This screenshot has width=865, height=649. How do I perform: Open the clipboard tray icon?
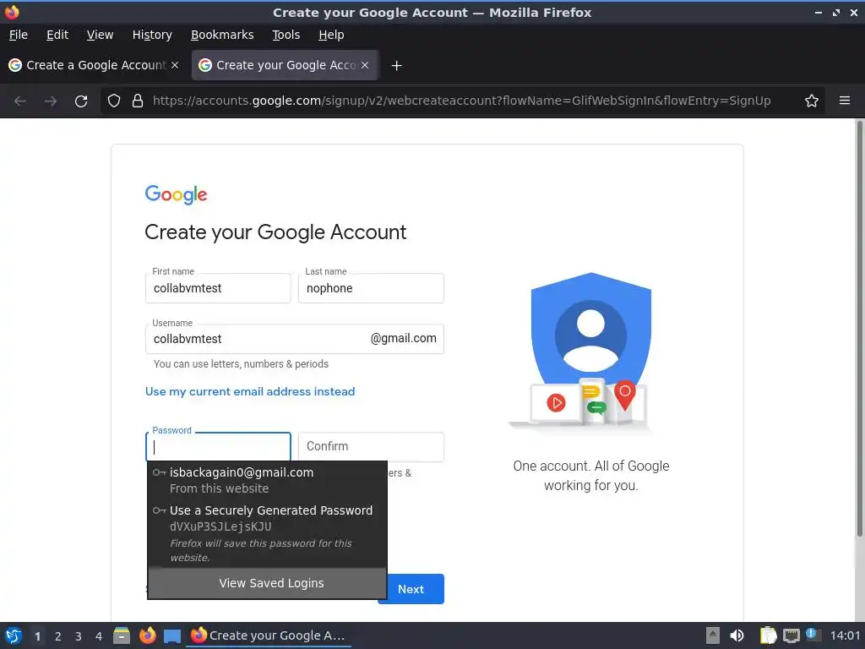[x=768, y=635]
